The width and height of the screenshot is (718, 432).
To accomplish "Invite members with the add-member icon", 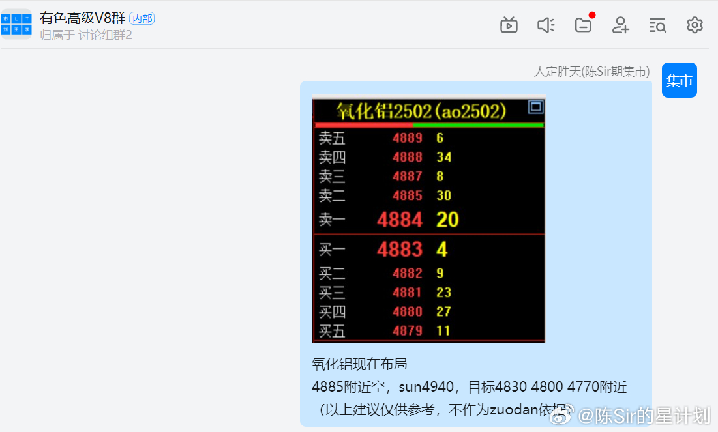I will 620,25.
